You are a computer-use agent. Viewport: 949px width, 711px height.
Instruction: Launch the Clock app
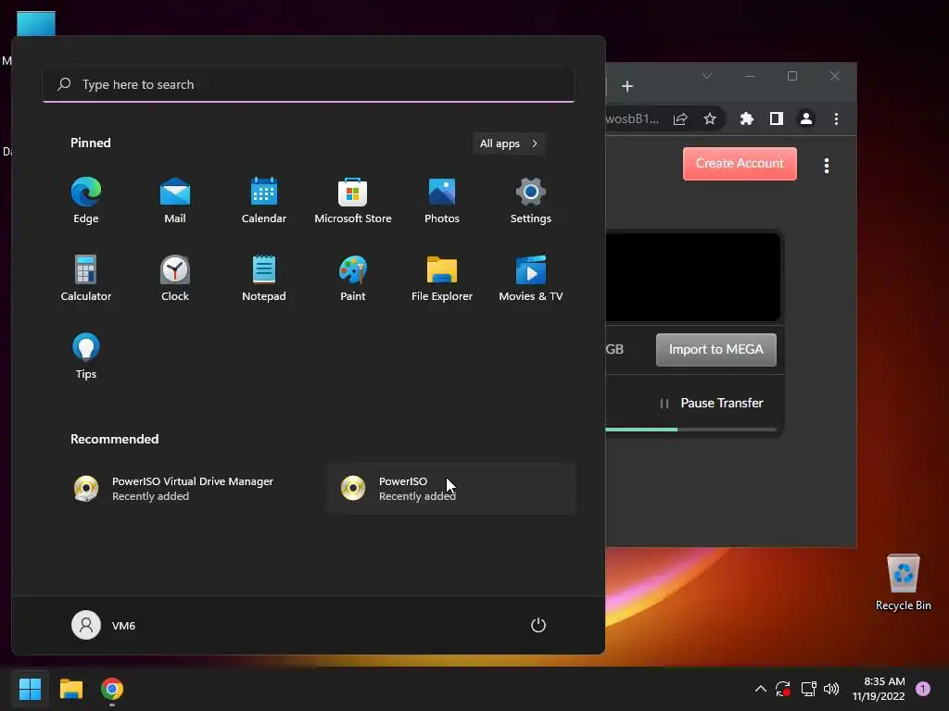pyautogui.click(x=175, y=278)
